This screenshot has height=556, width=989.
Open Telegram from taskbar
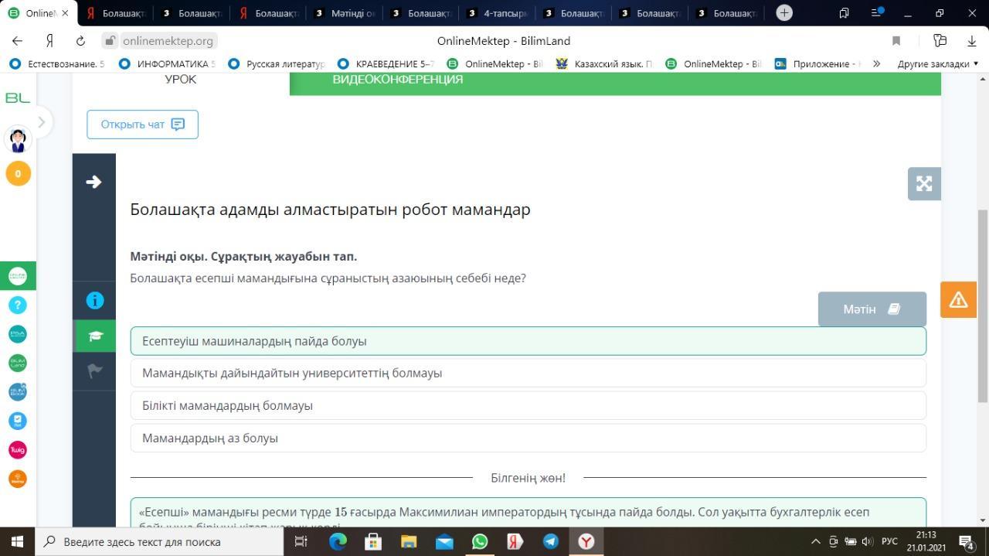click(551, 541)
